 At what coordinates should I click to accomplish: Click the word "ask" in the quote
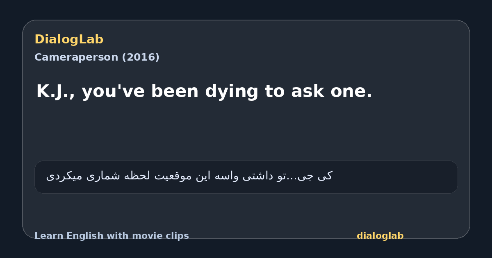(x=305, y=91)
